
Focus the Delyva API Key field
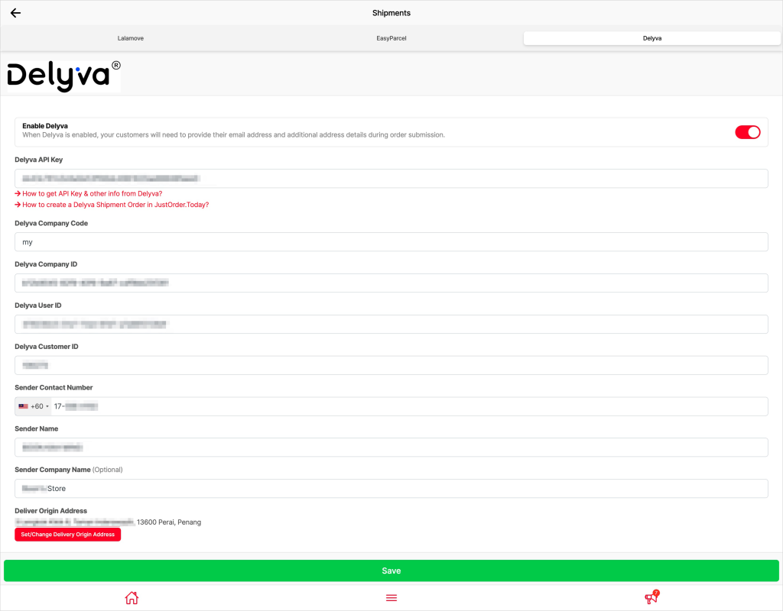click(391, 179)
